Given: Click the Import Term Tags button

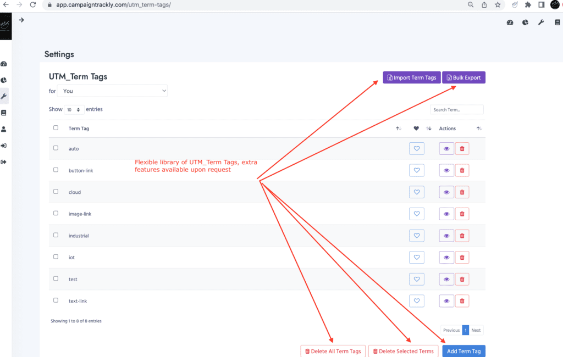Looking at the screenshot, I should pyautogui.click(x=411, y=78).
